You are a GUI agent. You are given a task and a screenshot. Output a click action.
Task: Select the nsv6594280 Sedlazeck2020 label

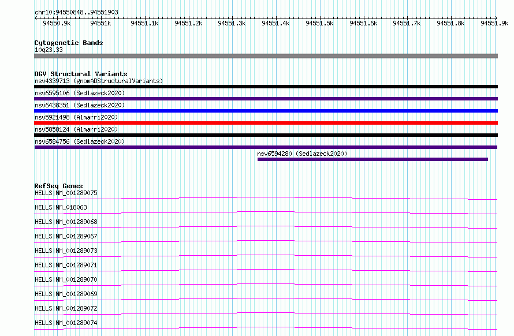(x=302, y=154)
